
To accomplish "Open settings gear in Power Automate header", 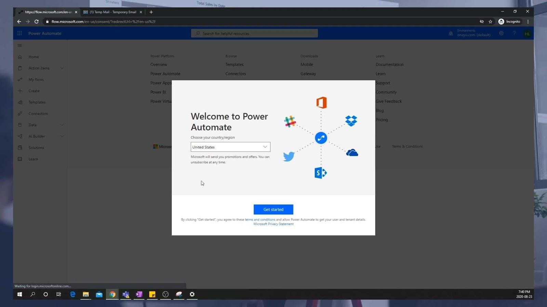I will [x=501, y=33].
